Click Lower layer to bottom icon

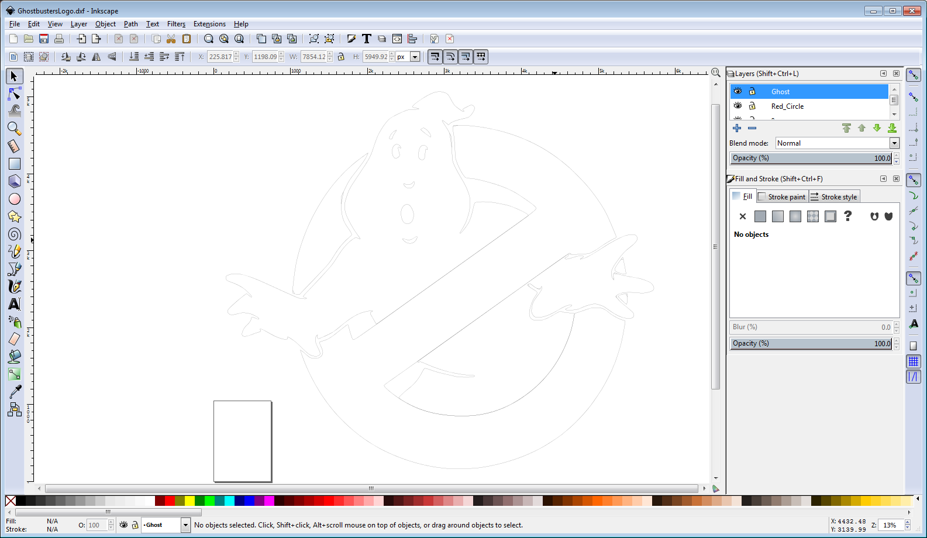(892, 128)
